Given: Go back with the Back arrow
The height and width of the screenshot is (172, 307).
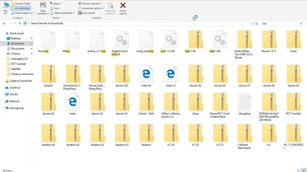Looking at the screenshot, I should click(x=4, y=23).
